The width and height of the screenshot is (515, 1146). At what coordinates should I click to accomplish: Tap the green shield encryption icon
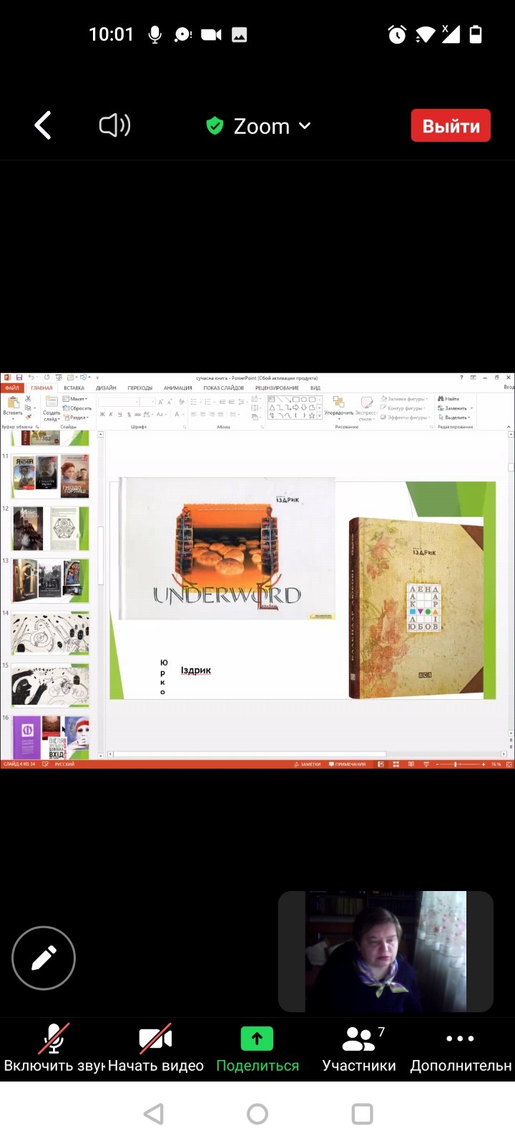click(215, 126)
